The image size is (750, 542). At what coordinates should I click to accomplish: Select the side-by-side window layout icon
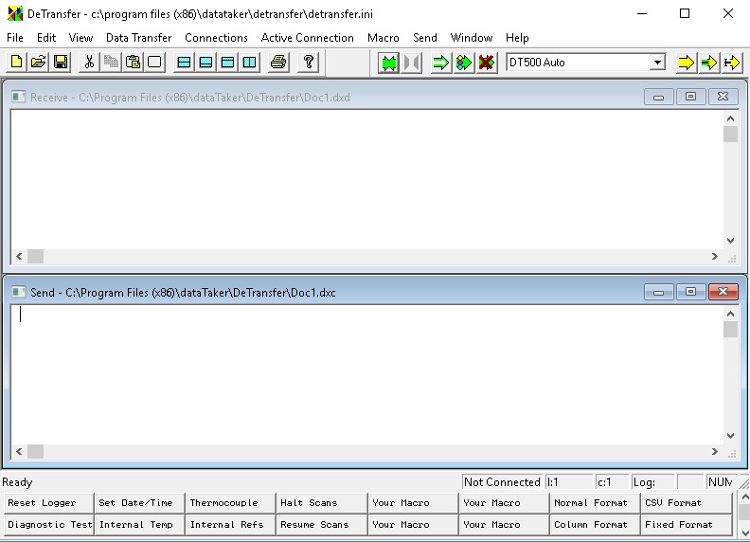pyautogui.click(x=249, y=63)
